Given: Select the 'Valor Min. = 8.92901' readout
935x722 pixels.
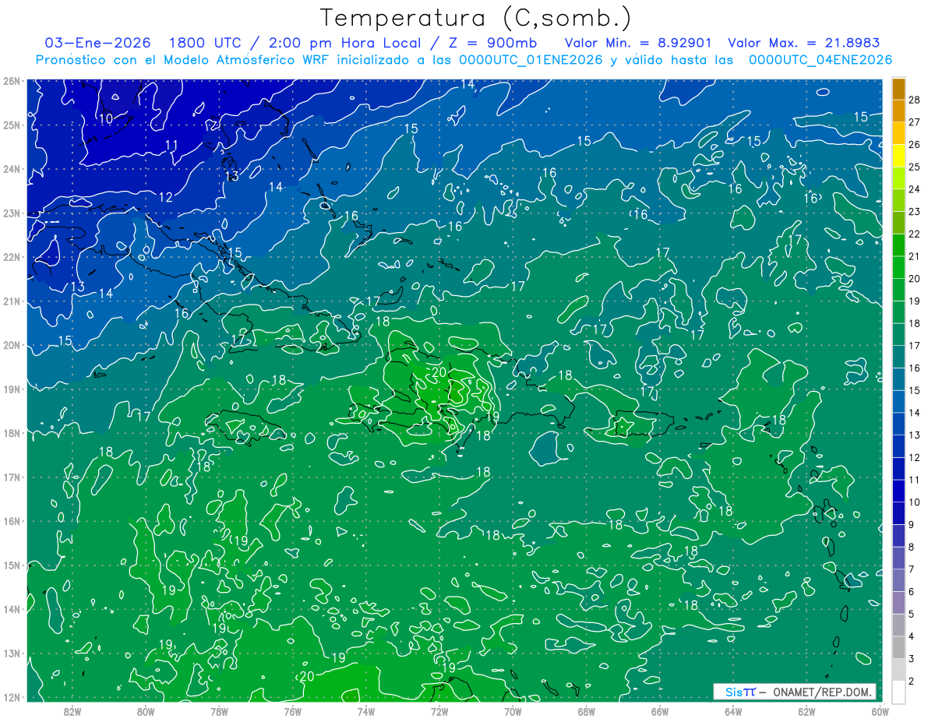Looking at the screenshot, I should click(638, 43).
